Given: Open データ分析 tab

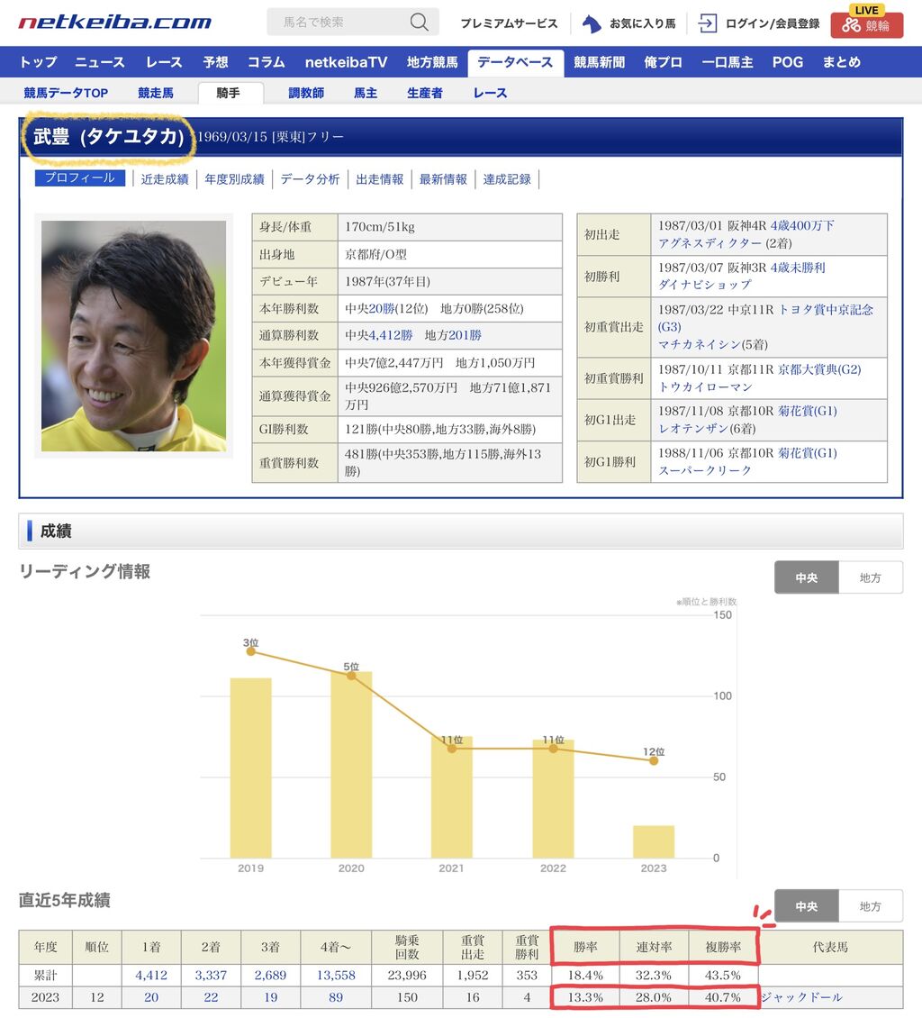Looking at the screenshot, I should click(310, 179).
